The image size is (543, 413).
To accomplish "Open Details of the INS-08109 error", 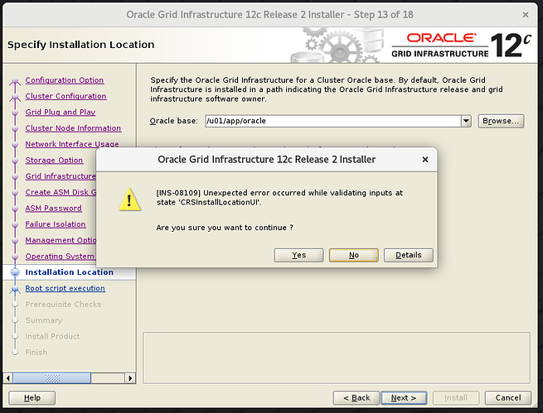I will click(409, 255).
